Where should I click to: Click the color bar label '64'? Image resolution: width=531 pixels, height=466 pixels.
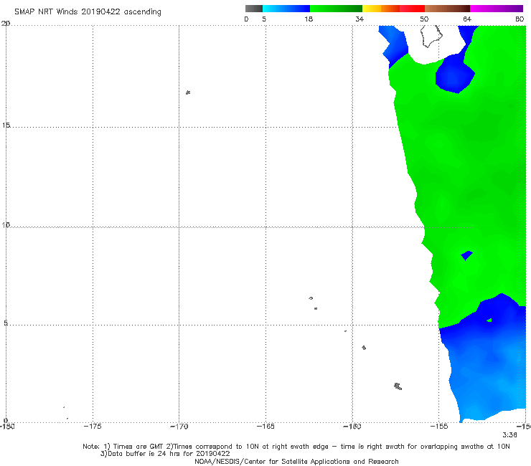coord(467,19)
